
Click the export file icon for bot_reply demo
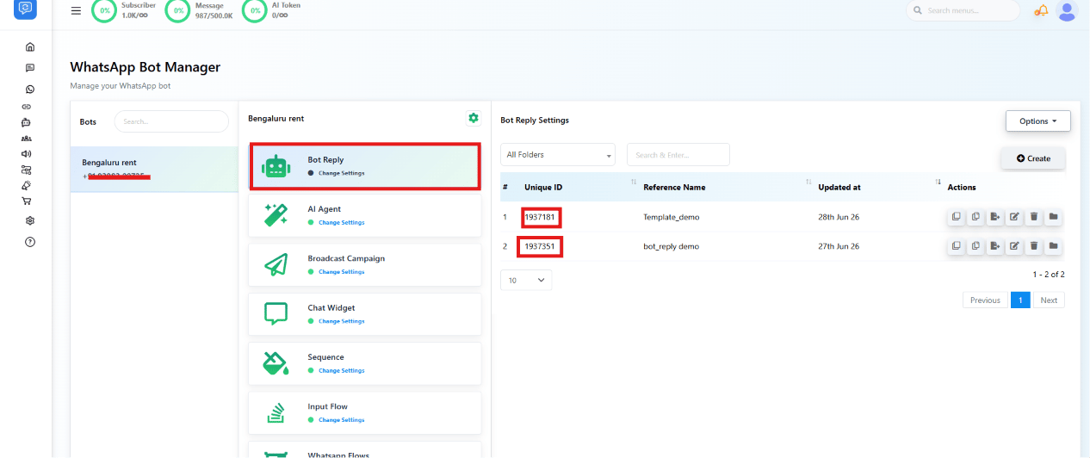pos(994,246)
